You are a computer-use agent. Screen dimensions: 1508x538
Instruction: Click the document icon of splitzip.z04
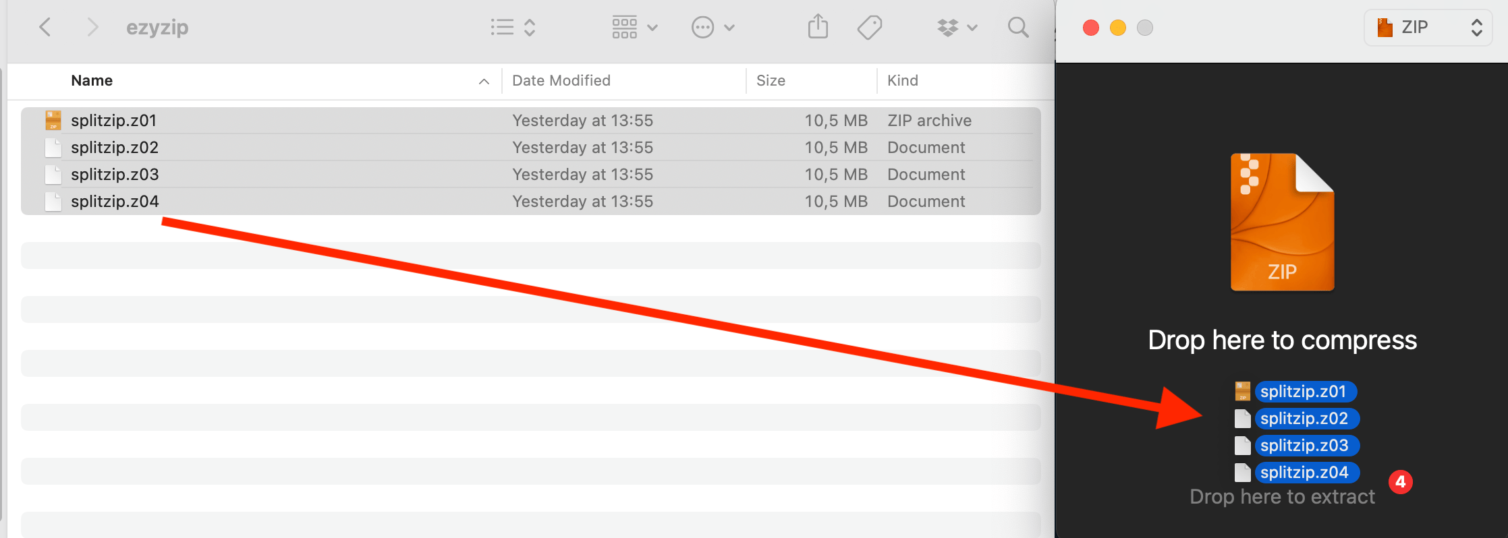point(53,202)
